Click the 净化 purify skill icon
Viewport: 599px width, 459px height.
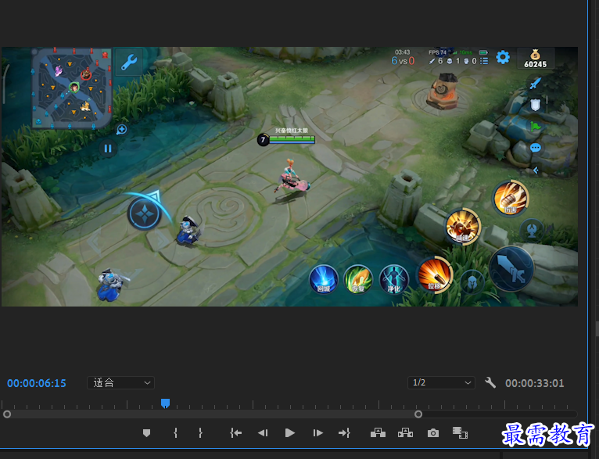pyautogui.click(x=394, y=279)
